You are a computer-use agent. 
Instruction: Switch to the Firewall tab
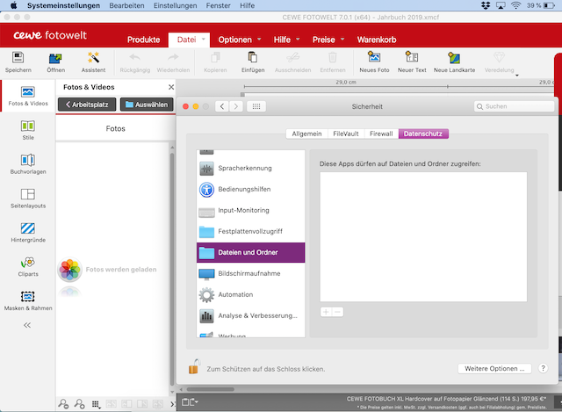(380, 134)
